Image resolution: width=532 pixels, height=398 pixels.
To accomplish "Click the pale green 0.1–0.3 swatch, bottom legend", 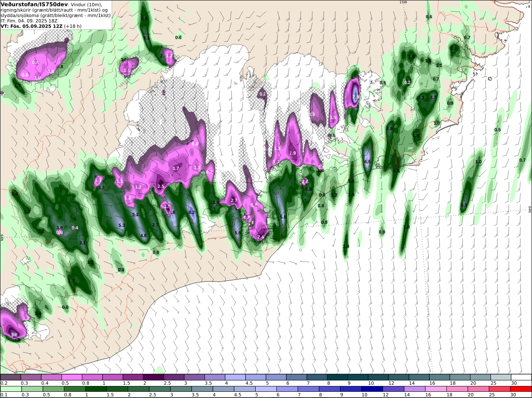I will click(10, 389).
